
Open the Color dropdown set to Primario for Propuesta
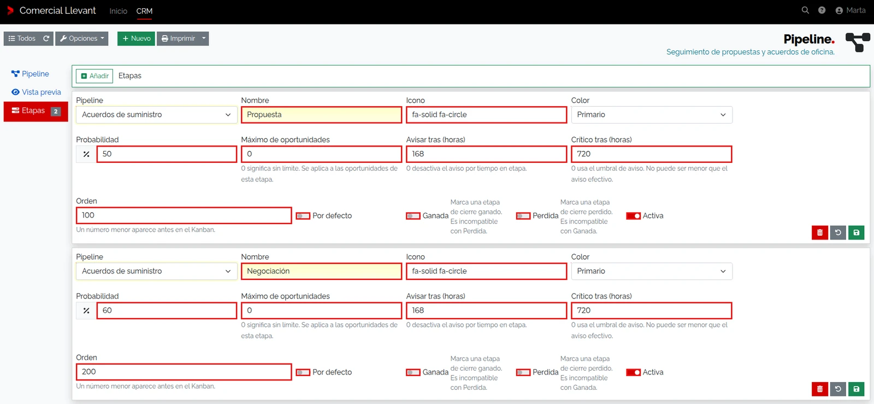click(652, 115)
